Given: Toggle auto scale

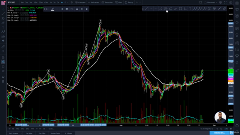Looking at the screenshot, I should pyautogui.click(x=226, y=129).
